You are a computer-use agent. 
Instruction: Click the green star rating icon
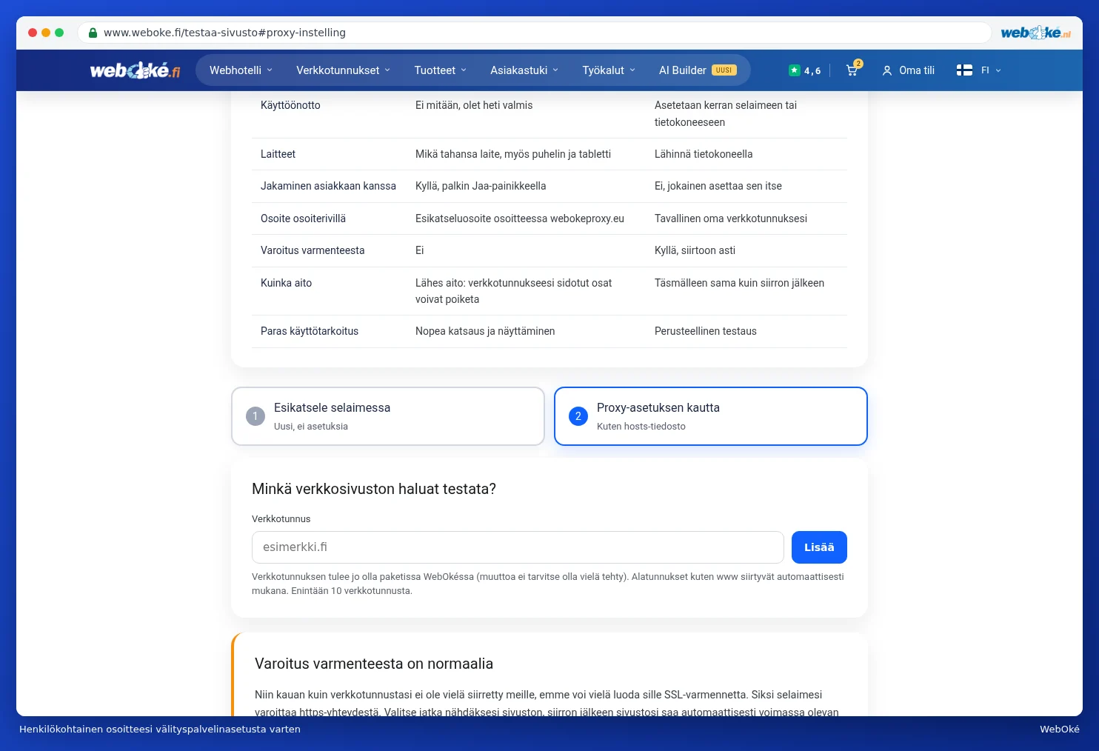pyautogui.click(x=795, y=70)
